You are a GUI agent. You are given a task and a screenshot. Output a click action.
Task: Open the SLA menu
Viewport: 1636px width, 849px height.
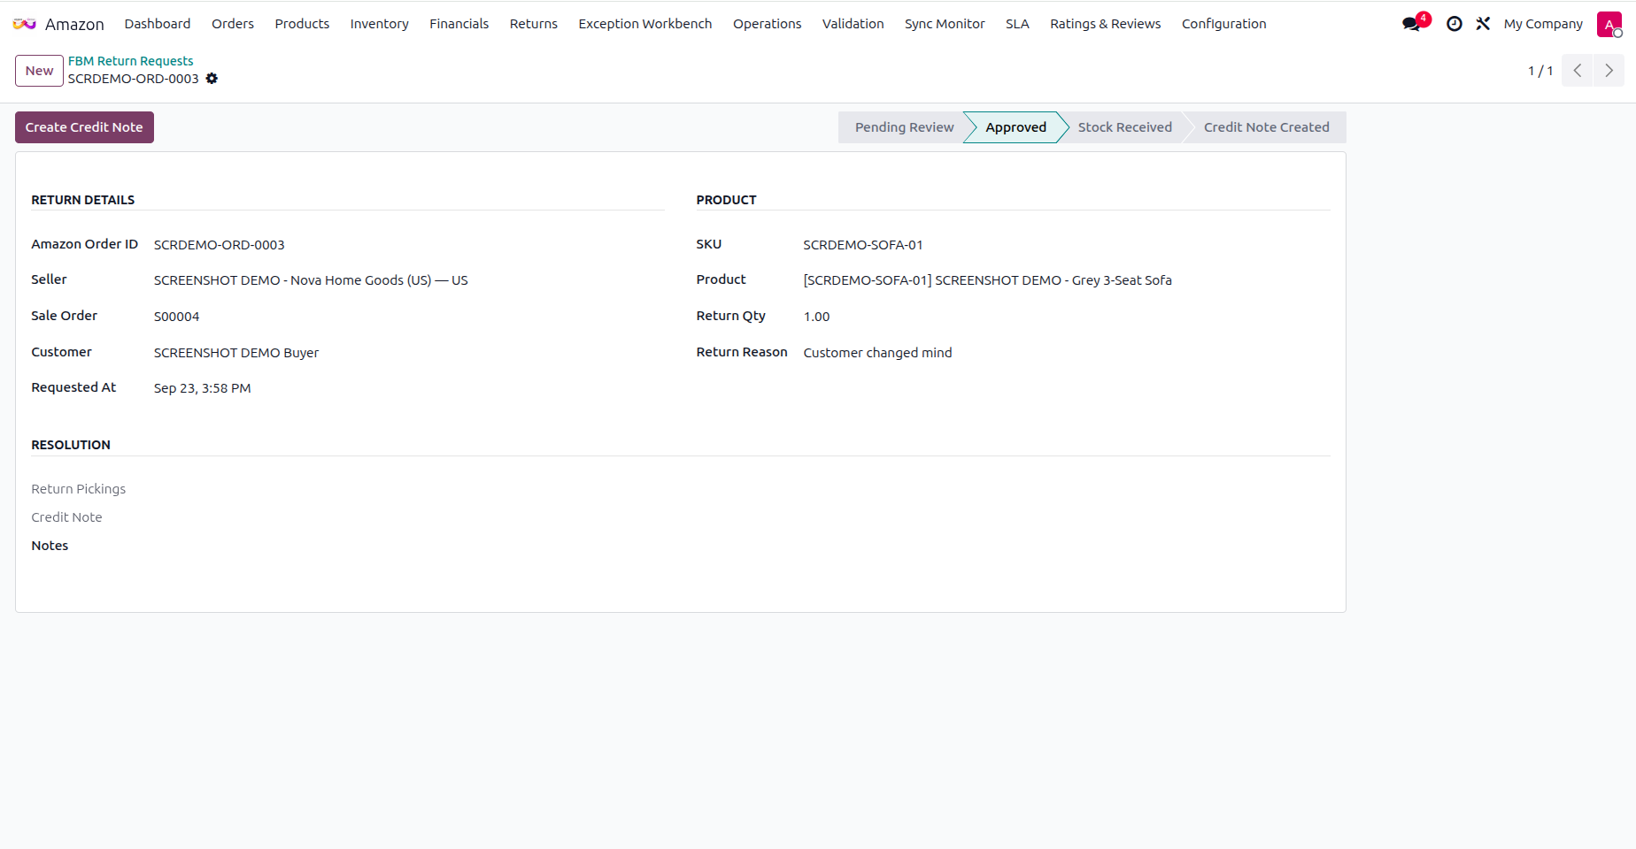(1018, 24)
